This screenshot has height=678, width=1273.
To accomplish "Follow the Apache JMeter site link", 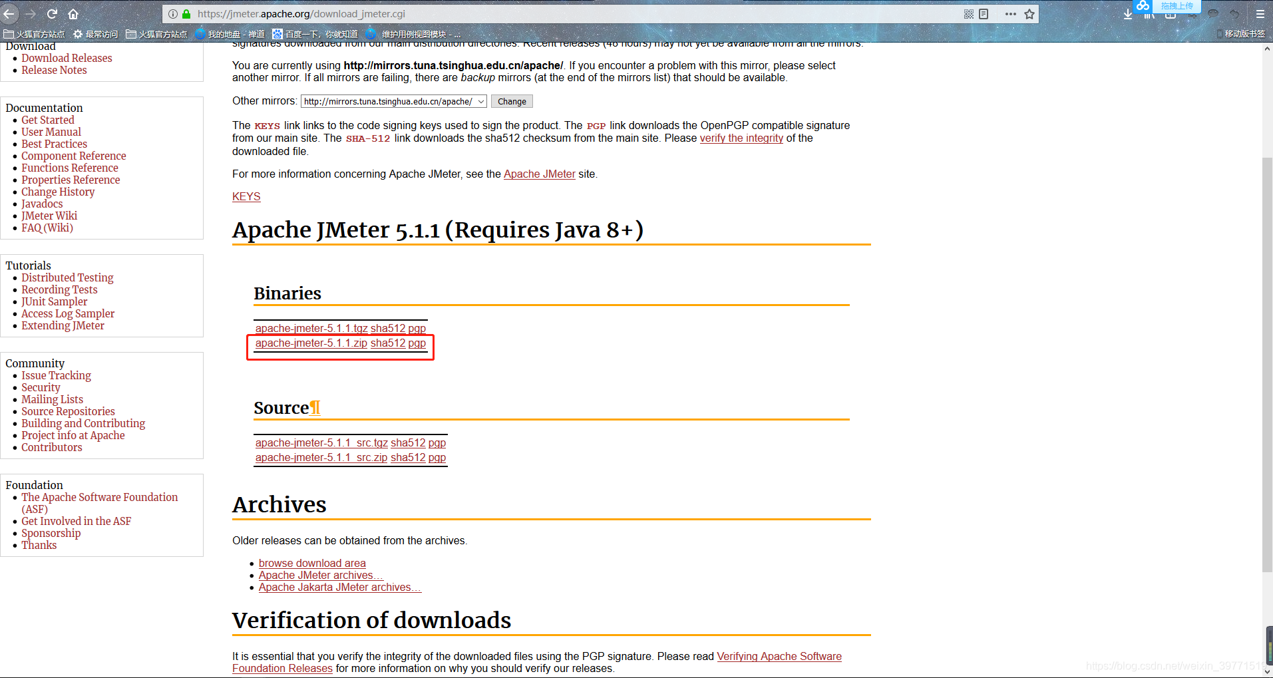I will pyautogui.click(x=540, y=174).
